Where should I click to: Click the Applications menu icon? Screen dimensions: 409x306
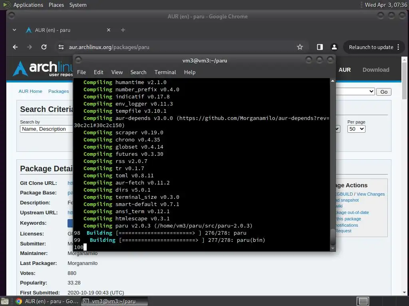click(6, 5)
